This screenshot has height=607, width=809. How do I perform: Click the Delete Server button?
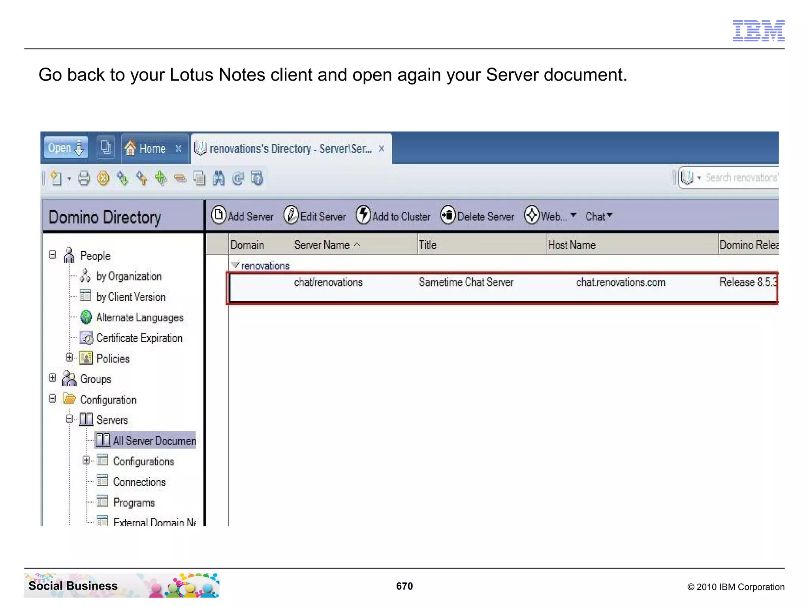[478, 216]
